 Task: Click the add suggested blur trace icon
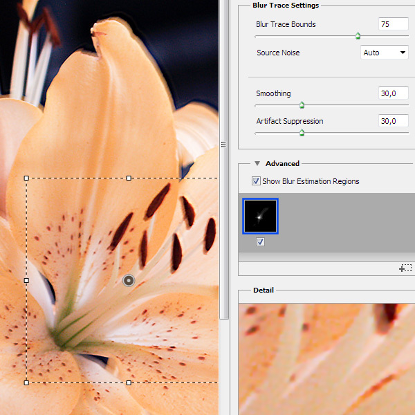tap(406, 268)
